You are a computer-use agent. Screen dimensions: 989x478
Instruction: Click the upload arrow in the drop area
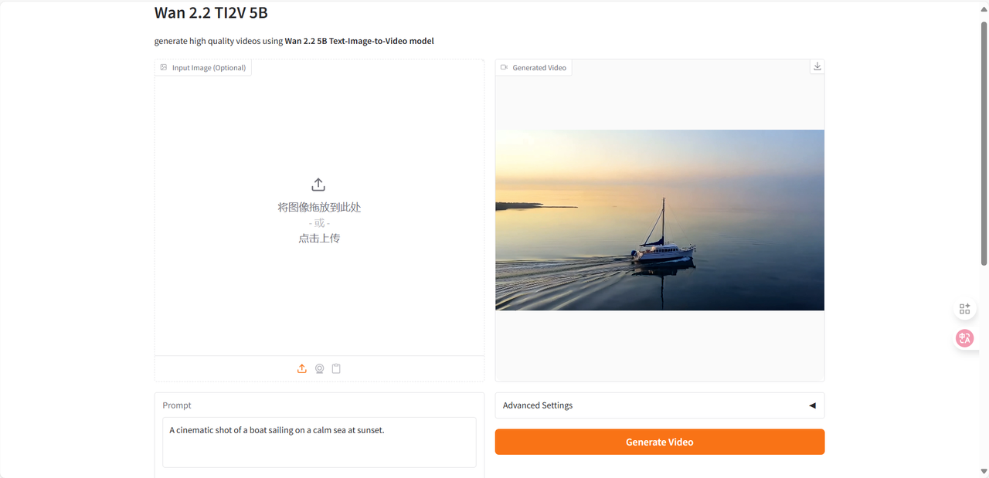(x=318, y=185)
